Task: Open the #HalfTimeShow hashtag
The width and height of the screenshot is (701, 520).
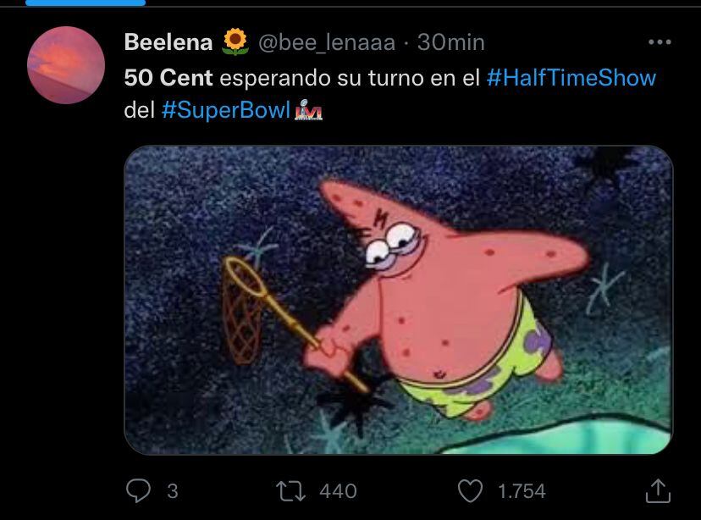Action: pos(571,77)
